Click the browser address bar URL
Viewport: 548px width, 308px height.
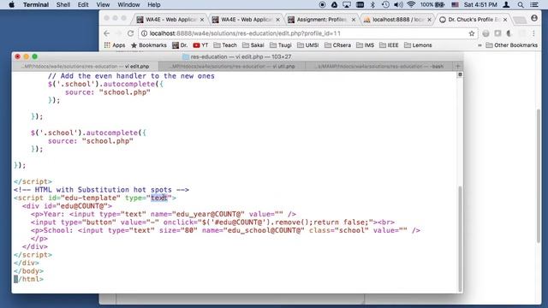point(245,33)
